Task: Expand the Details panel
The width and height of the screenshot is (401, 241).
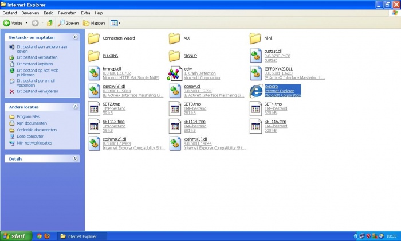Action: pos(76,158)
